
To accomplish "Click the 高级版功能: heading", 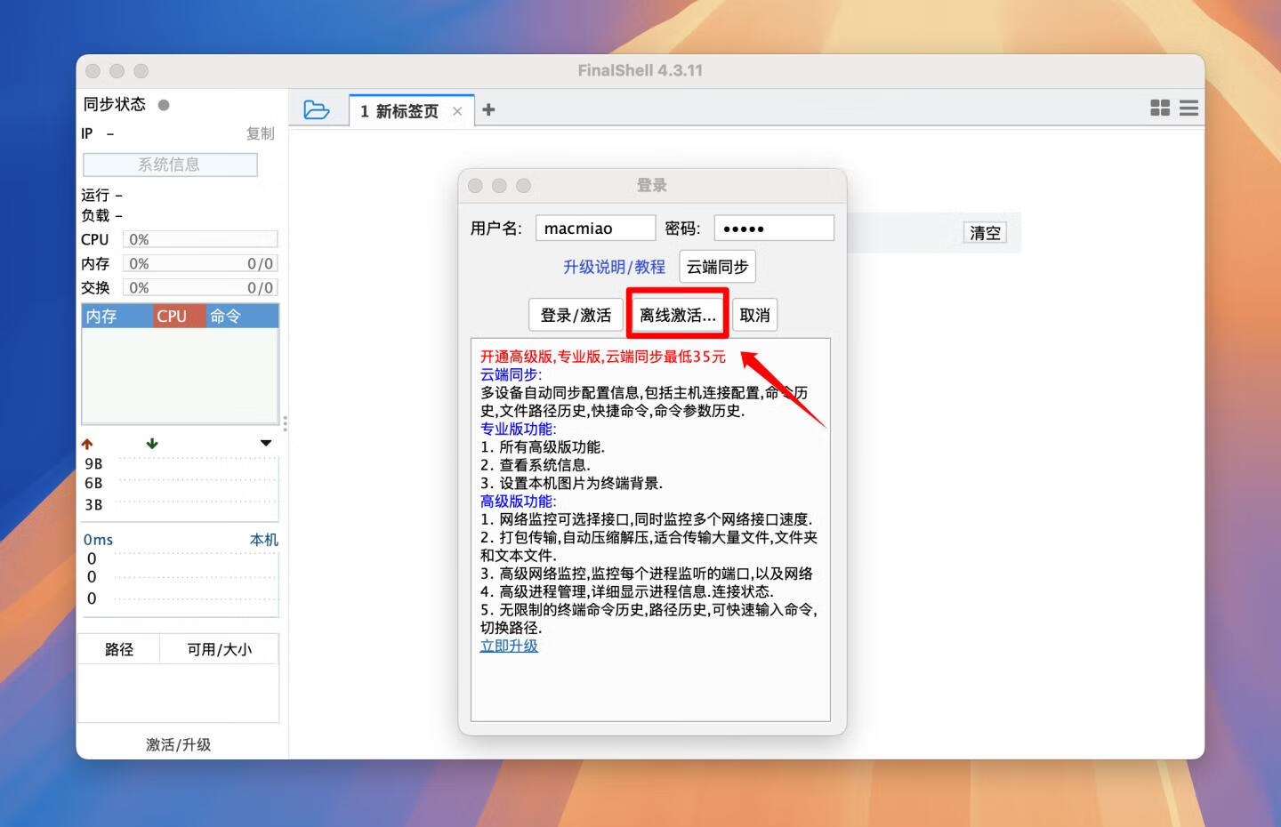I will [519, 501].
